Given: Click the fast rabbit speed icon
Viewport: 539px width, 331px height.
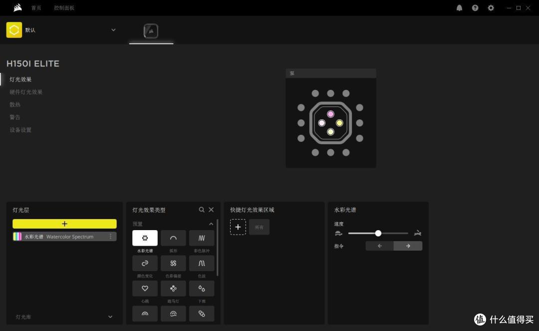Looking at the screenshot, I should pyautogui.click(x=418, y=233).
